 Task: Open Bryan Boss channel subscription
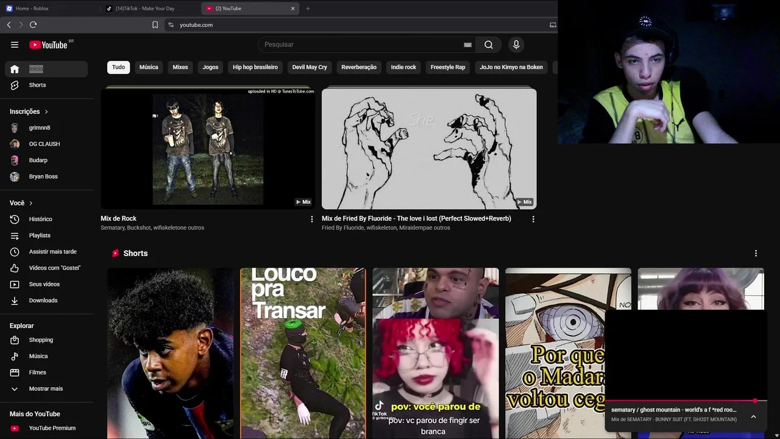pyautogui.click(x=46, y=176)
